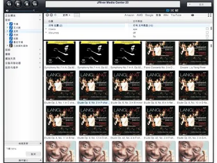Expand the /Users location tree item

[x=46, y=29]
